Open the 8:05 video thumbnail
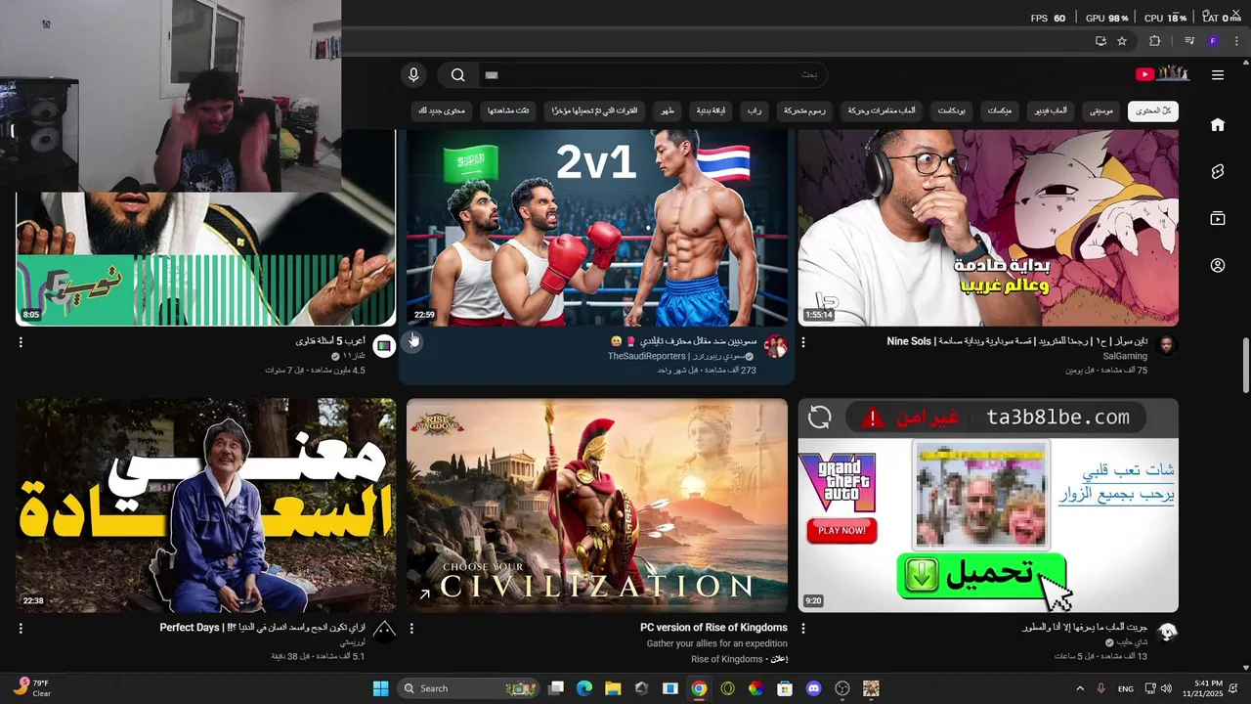The width and height of the screenshot is (1251, 704). [206, 259]
